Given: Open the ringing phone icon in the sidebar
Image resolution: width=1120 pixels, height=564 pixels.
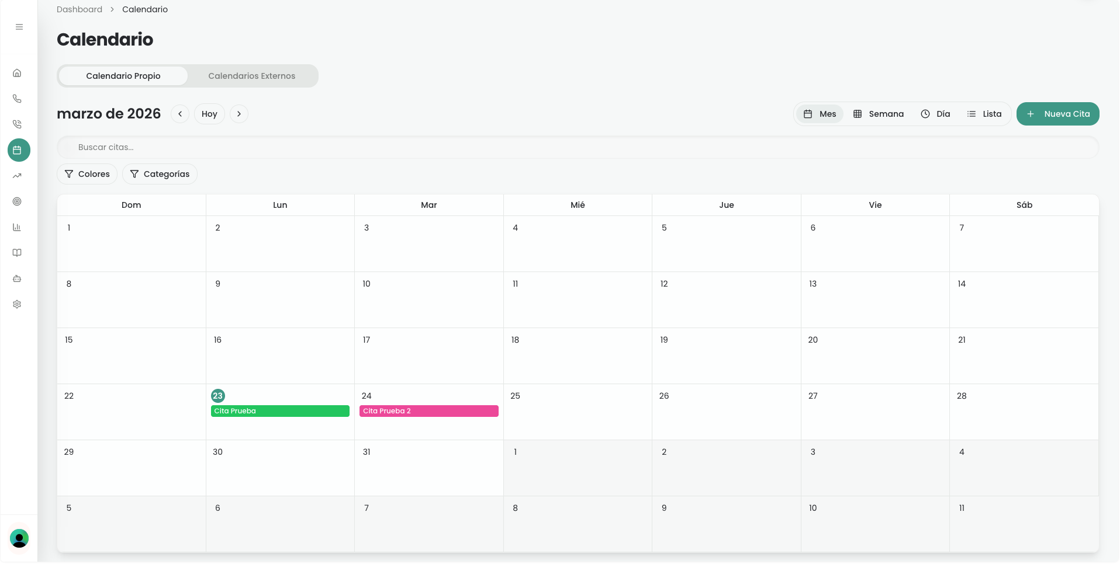Looking at the screenshot, I should [x=17, y=124].
